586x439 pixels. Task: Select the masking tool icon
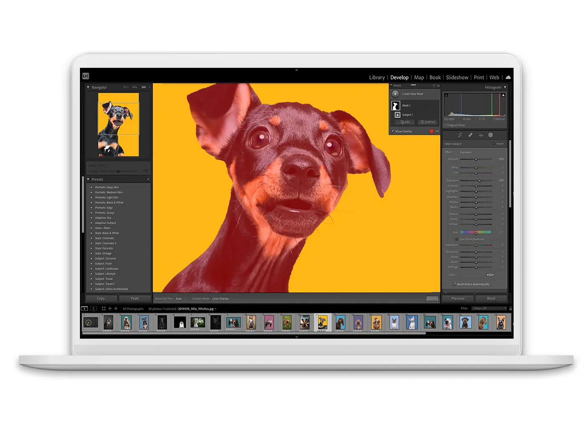click(x=490, y=135)
